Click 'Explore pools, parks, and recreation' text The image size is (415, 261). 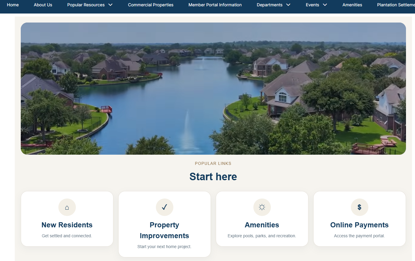coord(262,236)
